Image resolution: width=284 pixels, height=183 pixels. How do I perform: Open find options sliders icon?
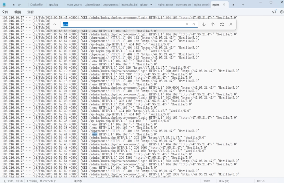click(222, 24)
